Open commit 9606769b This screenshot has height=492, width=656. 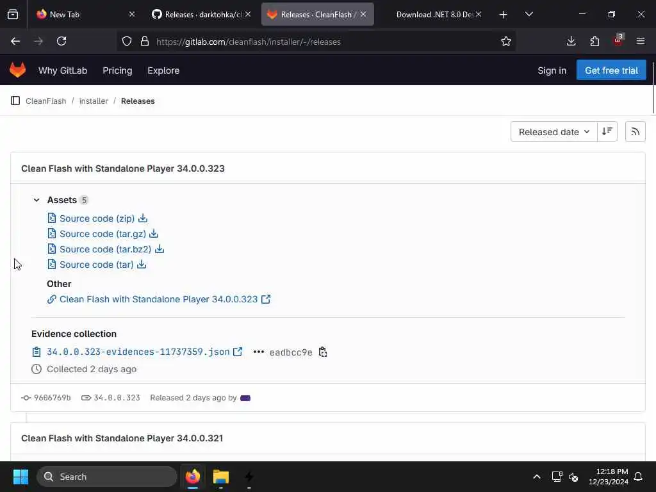point(53,398)
